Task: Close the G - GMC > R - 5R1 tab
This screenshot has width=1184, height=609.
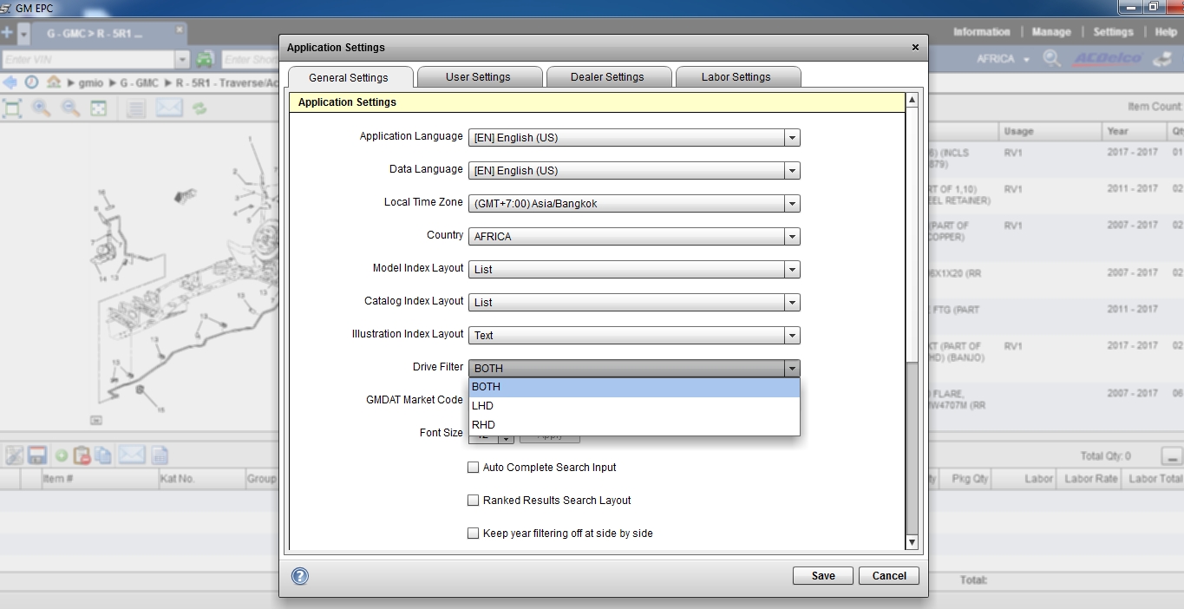Action: coord(180,30)
